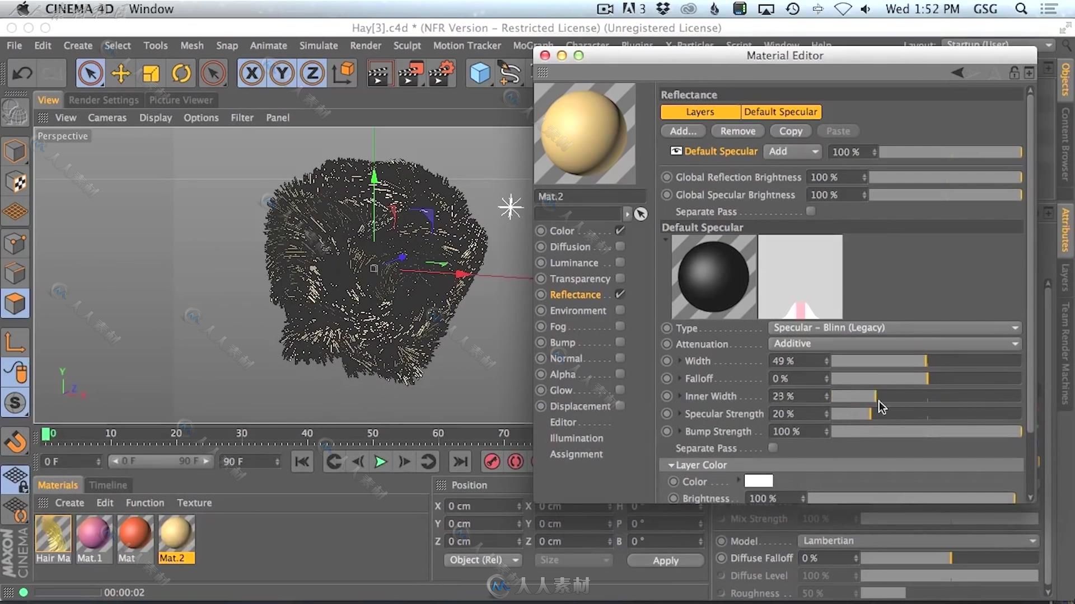Open Spotlight search in menu bar
Image resolution: width=1075 pixels, height=604 pixels.
[1021, 9]
